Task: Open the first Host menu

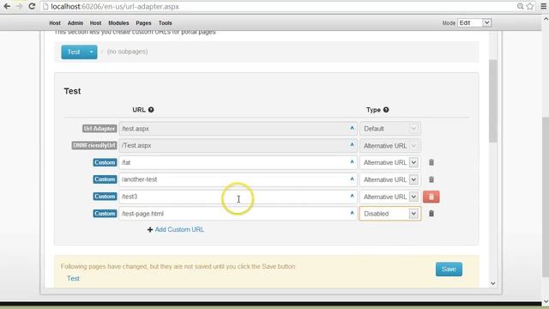Action: click(55, 23)
